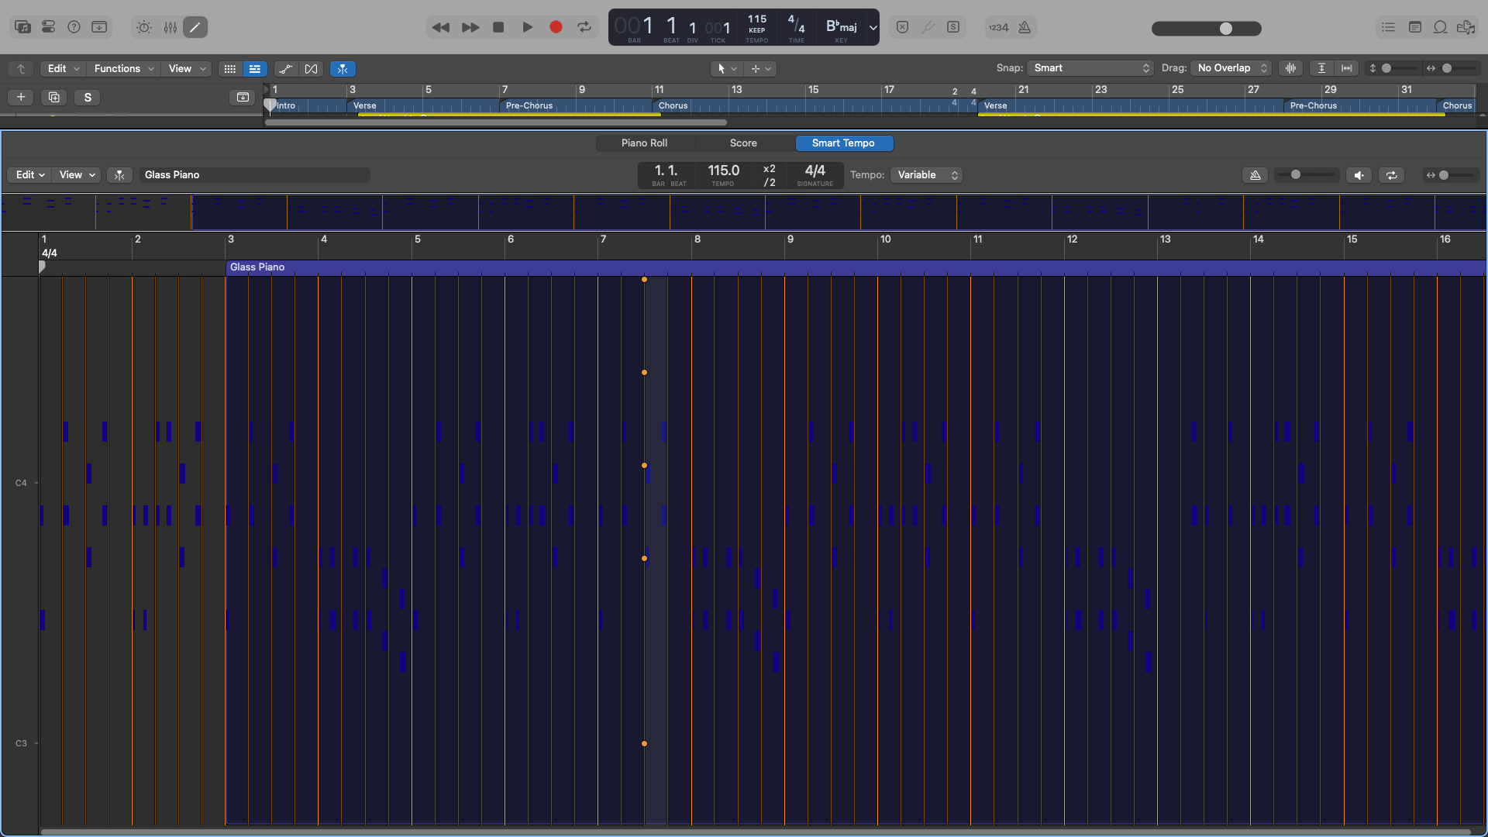Click the Solo 'S' icon in the control bar
Image resolution: width=1488 pixels, height=837 pixels.
952,26
